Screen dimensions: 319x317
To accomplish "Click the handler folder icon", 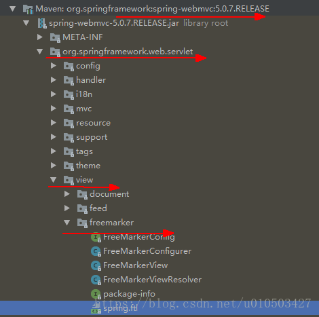I will click(x=69, y=80).
